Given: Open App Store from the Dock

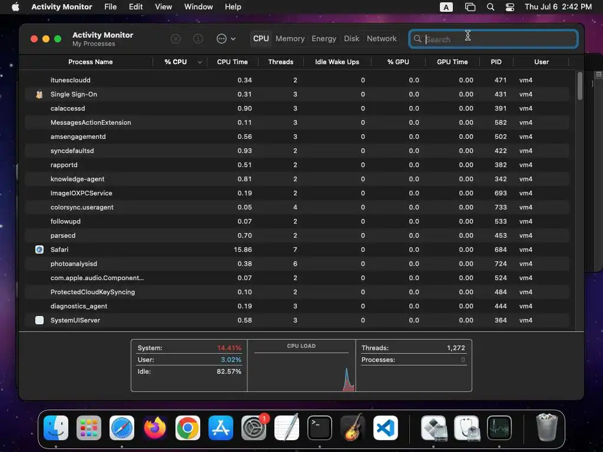Looking at the screenshot, I should pyautogui.click(x=221, y=428).
